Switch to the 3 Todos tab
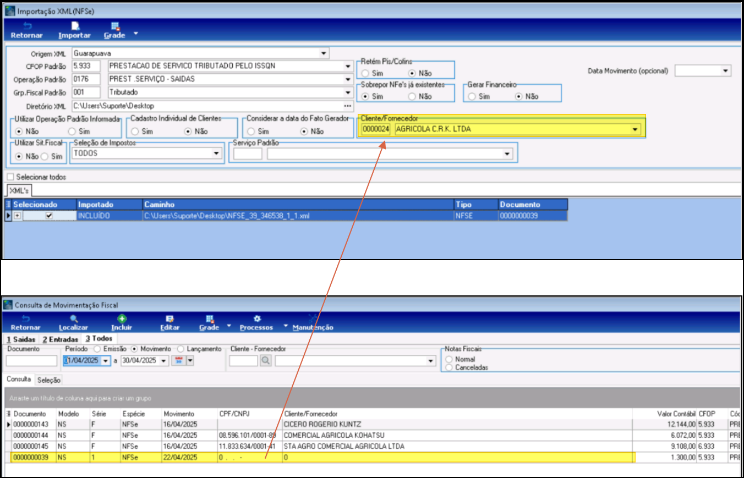The height and width of the screenshot is (478, 744). pyautogui.click(x=99, y=339)
